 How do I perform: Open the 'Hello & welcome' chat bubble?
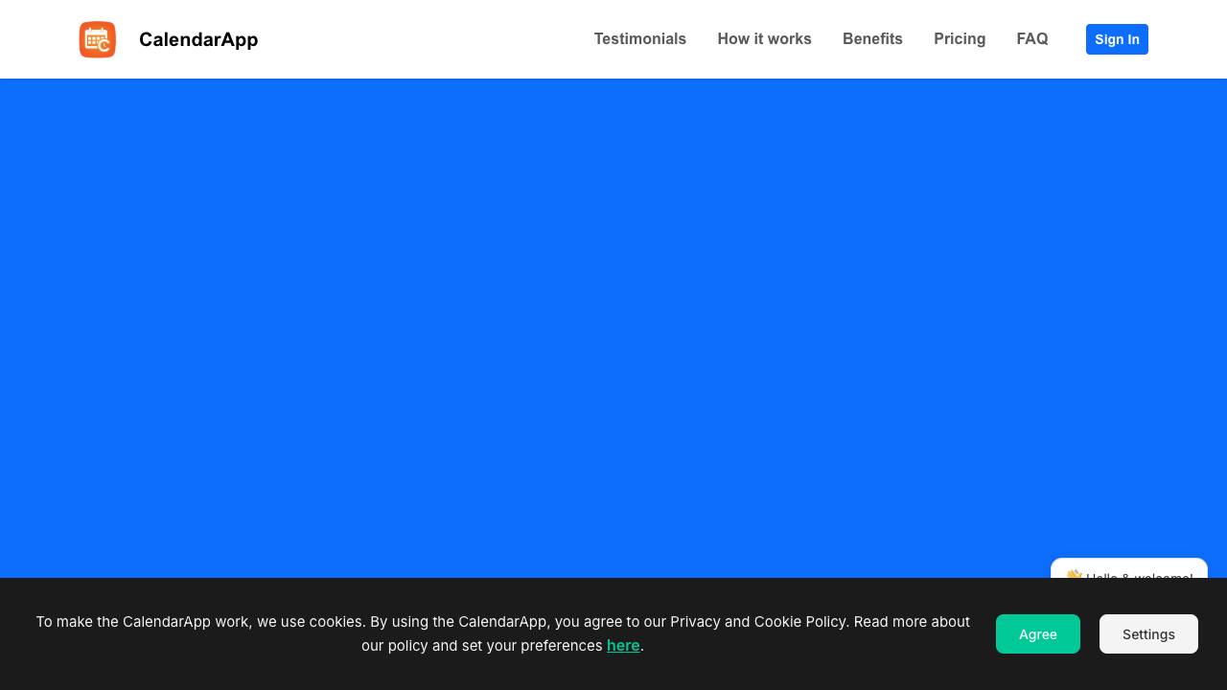[1129, 569]
